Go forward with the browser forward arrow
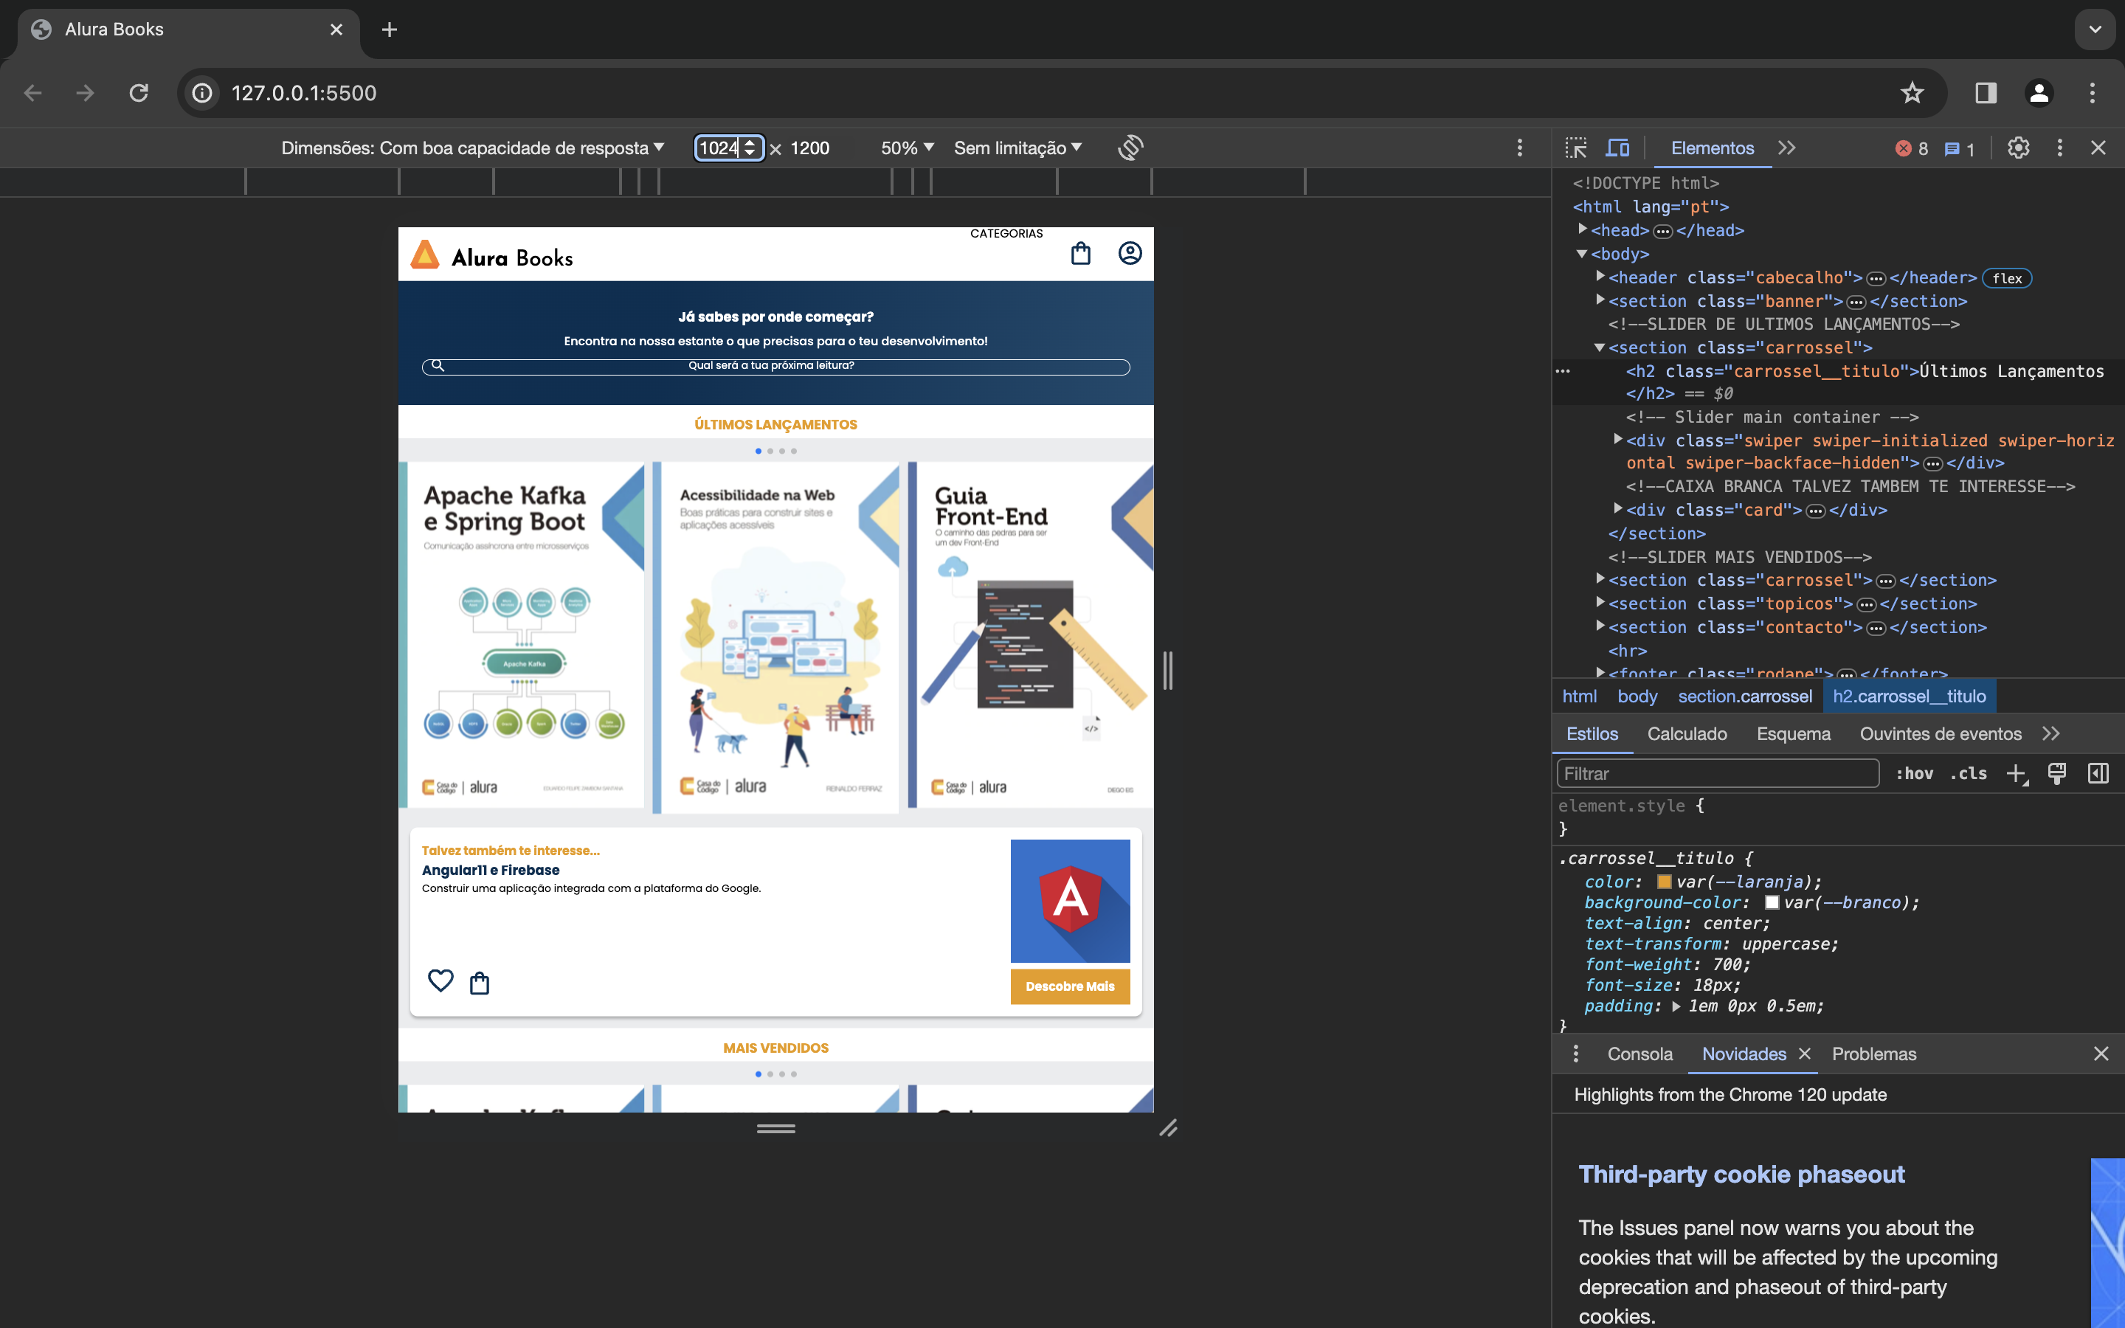This screenshot has width=2125, height=1328. [85, 93]
